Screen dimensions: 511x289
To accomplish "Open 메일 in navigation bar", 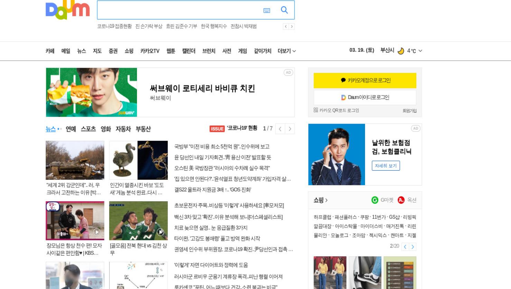I will (66, 51).
